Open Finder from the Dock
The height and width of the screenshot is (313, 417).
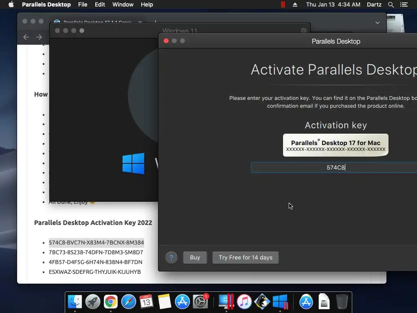75,302
